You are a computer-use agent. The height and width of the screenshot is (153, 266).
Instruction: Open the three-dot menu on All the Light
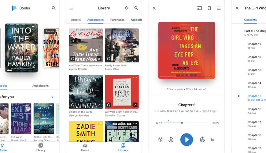[51, 106]
